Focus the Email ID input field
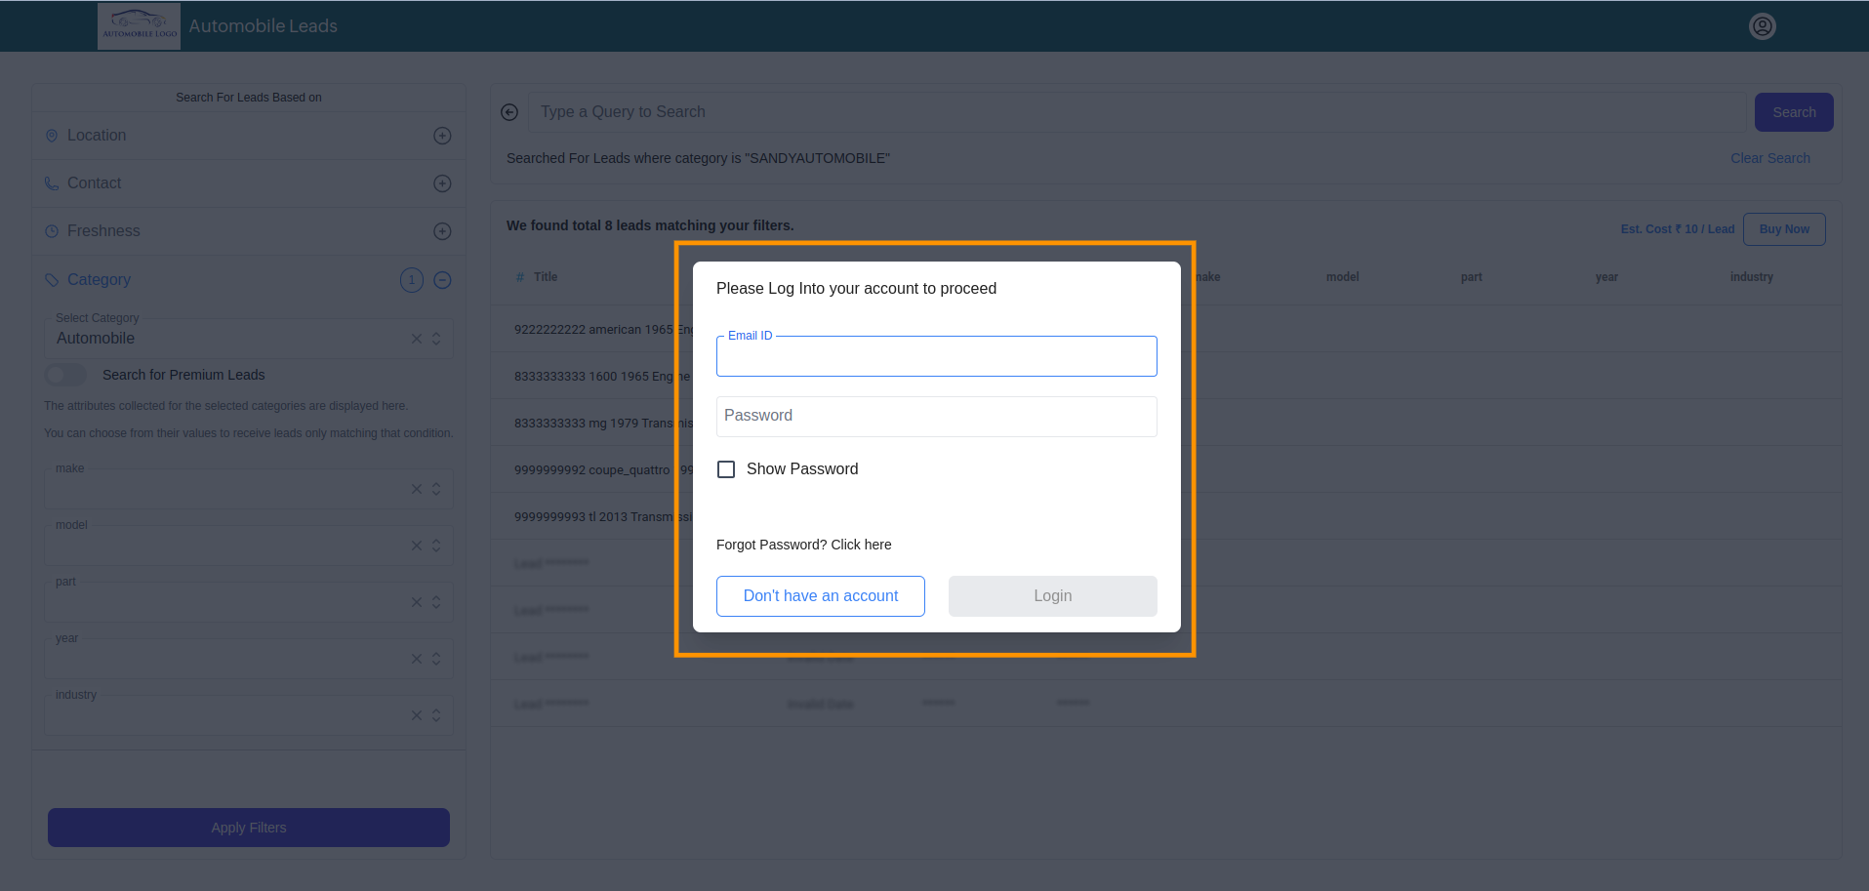 pyautogui.click(x=937, y=356)
